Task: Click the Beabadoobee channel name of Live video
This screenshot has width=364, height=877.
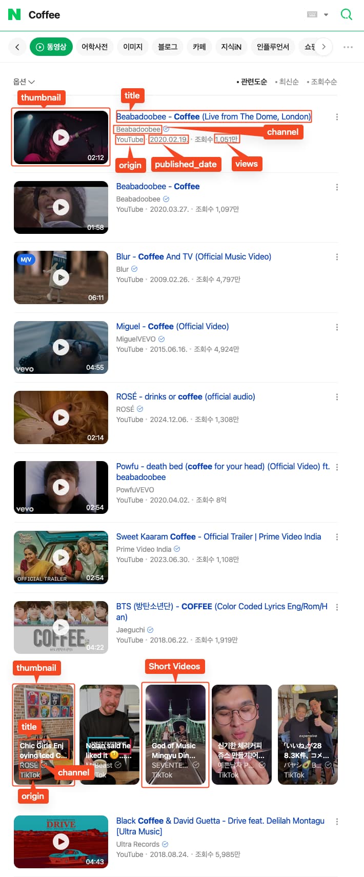Action: pos(138,129)
